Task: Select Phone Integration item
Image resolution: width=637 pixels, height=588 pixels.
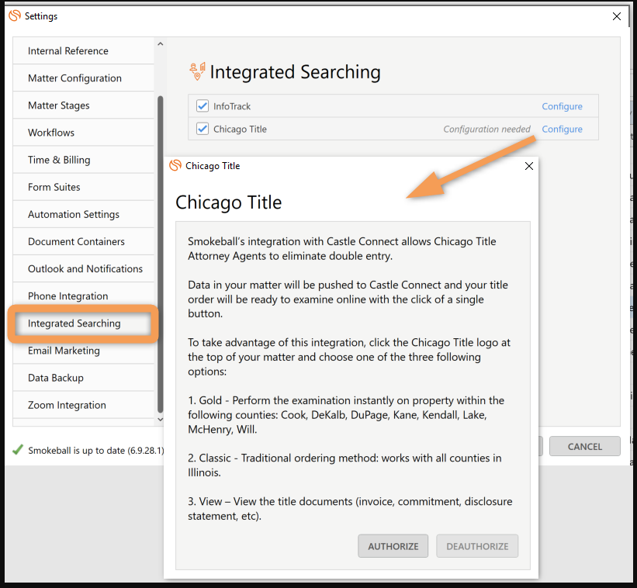Action: coord(83,296)
